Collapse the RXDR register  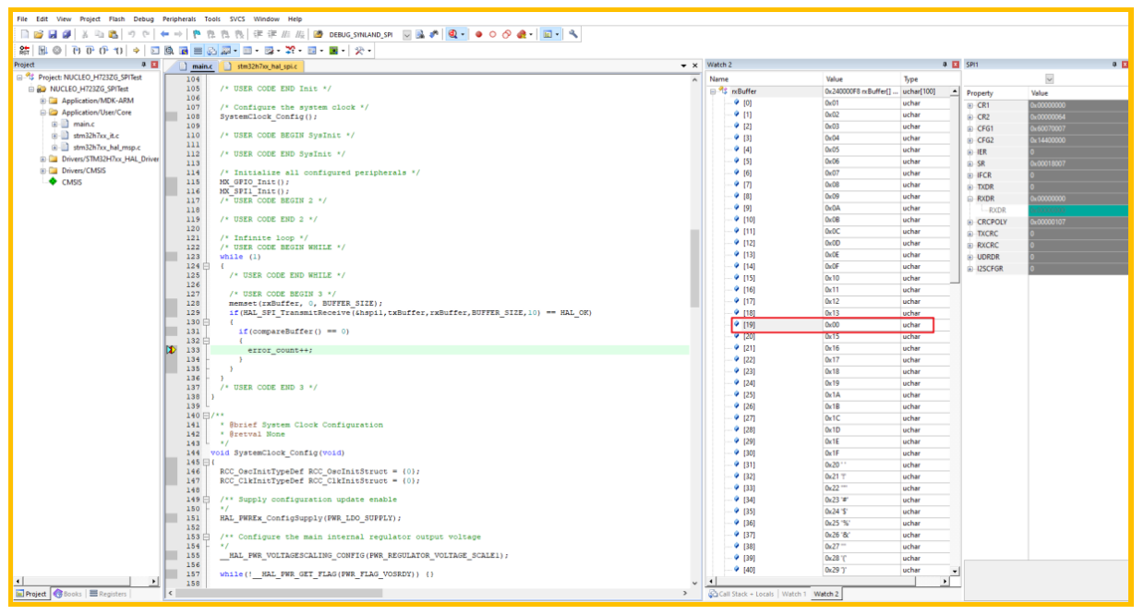[970, 199]
